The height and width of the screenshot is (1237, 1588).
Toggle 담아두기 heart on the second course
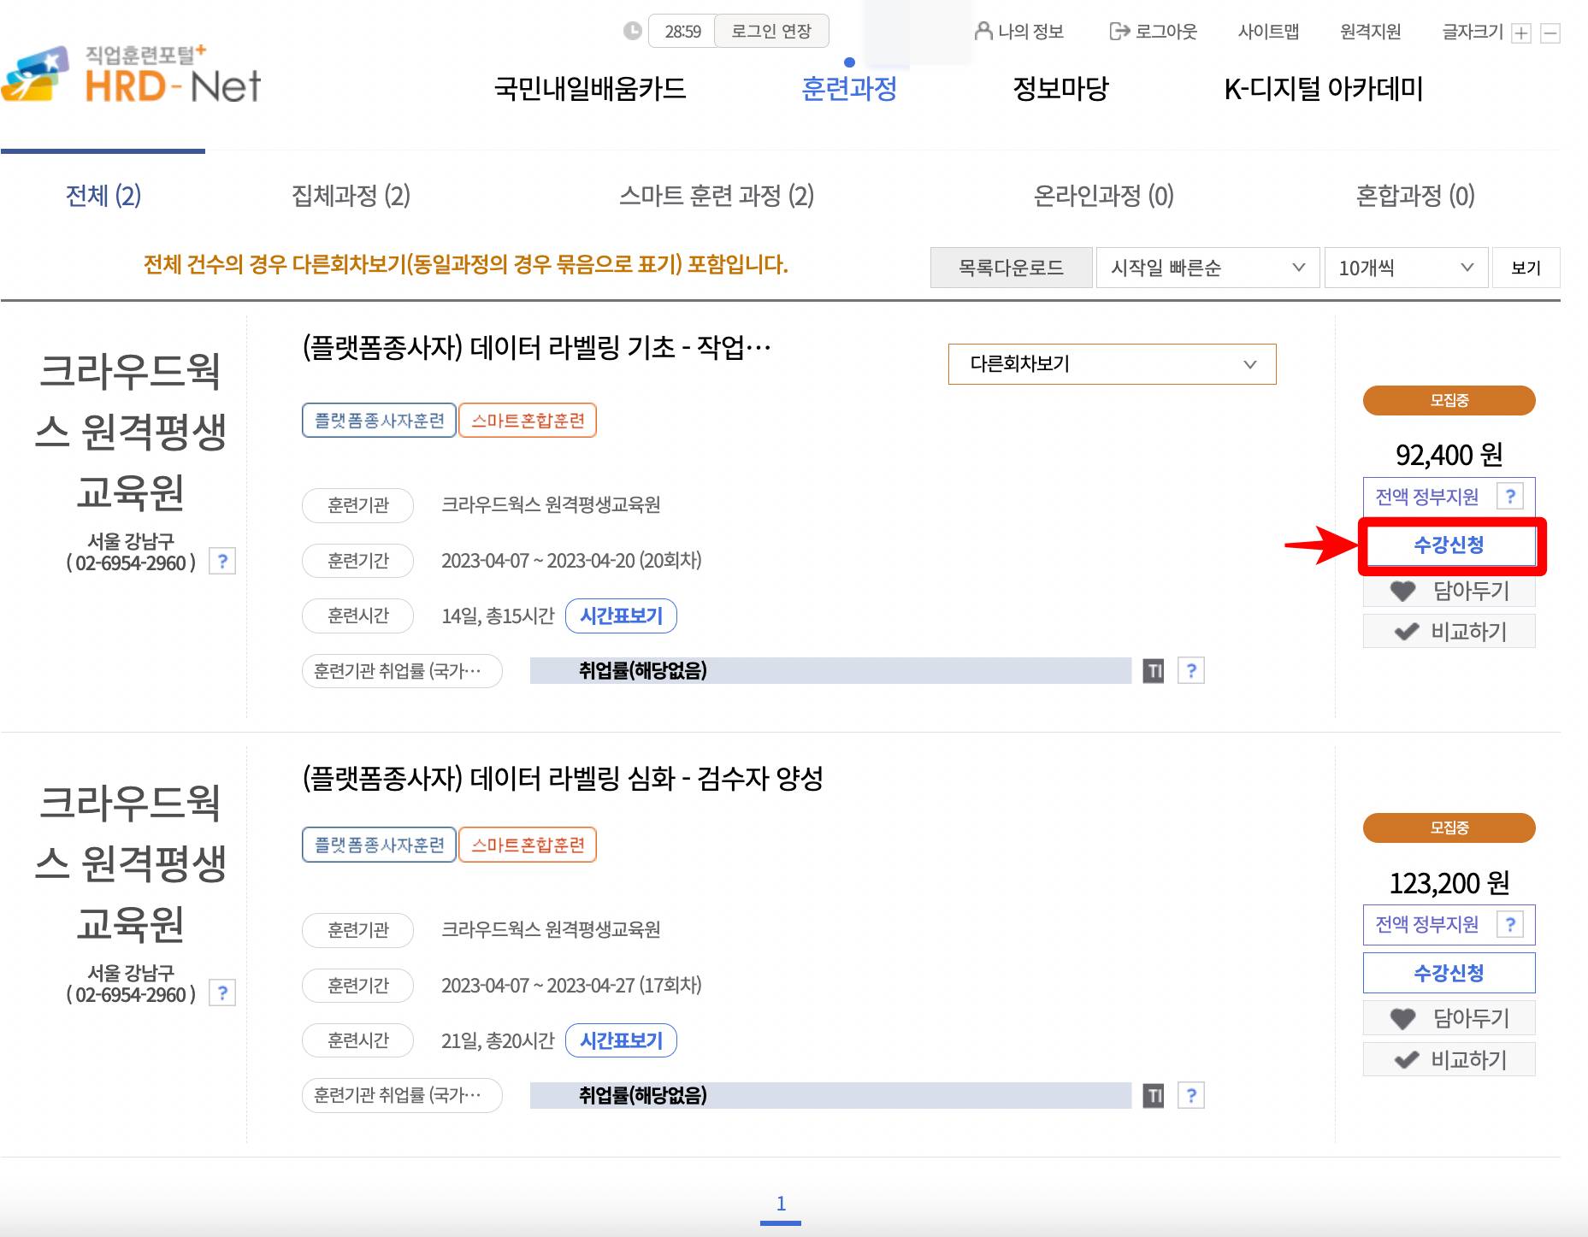pos(1403,1017)
